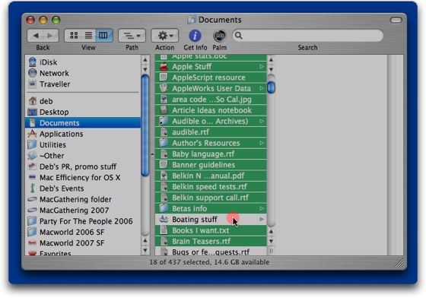The image size is (426, 298).
Task: Open Party For The People 2006
Action: [83, 221]
